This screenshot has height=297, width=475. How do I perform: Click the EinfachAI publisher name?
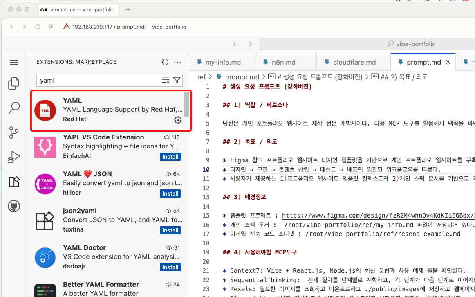click(77, 156)
